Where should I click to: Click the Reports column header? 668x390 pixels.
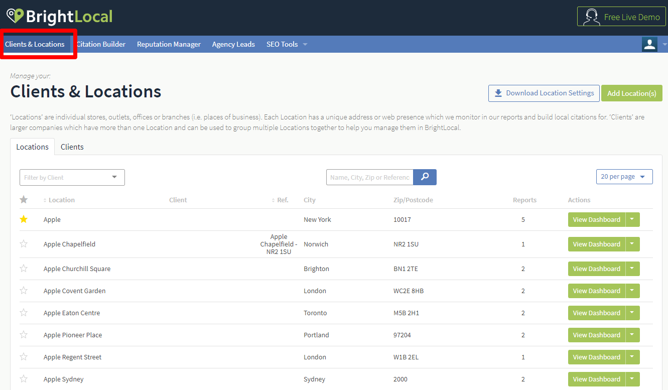coord(524,200)
